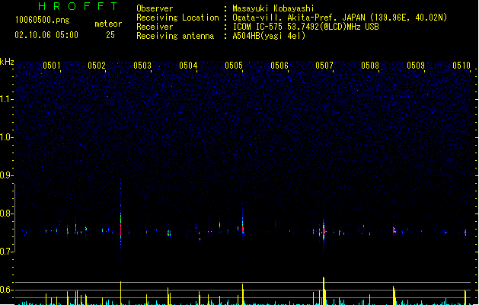
Task: Click the 0508 time marker
Action: (x=370, y=66)
